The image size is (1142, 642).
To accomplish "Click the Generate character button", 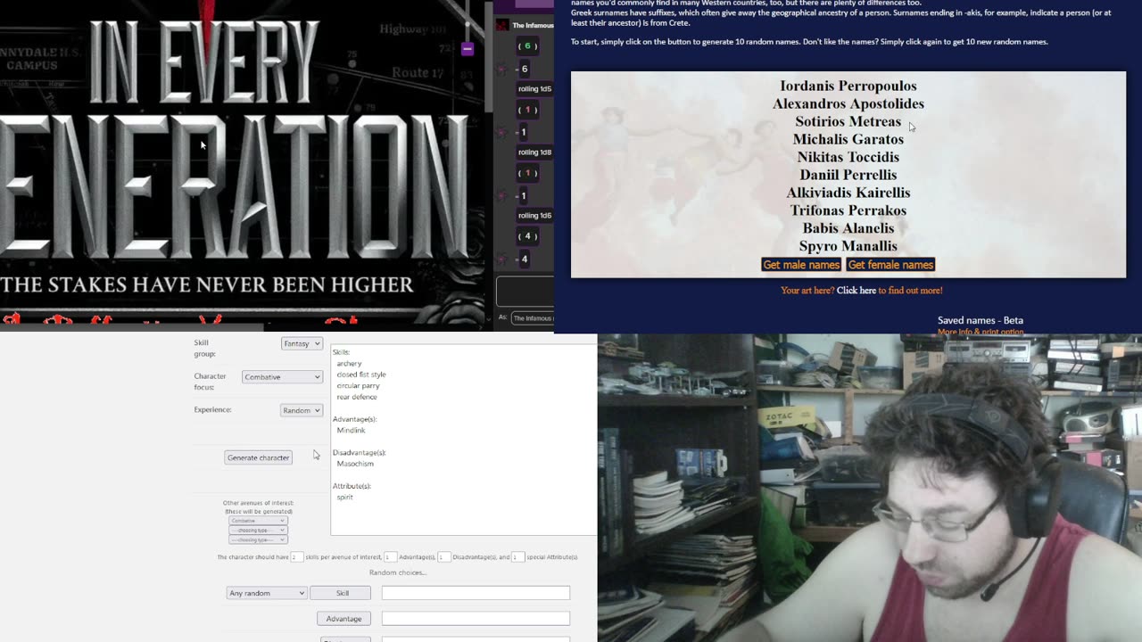I will pos(258,457).
